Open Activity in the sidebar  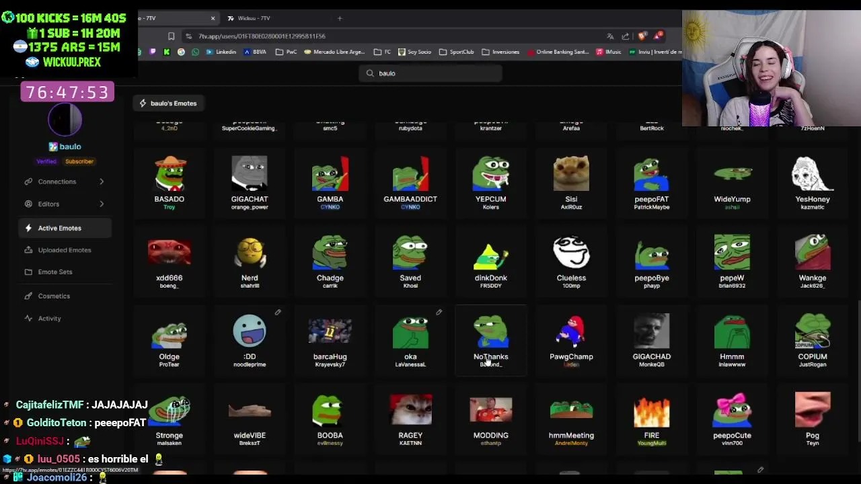[65, 318]
